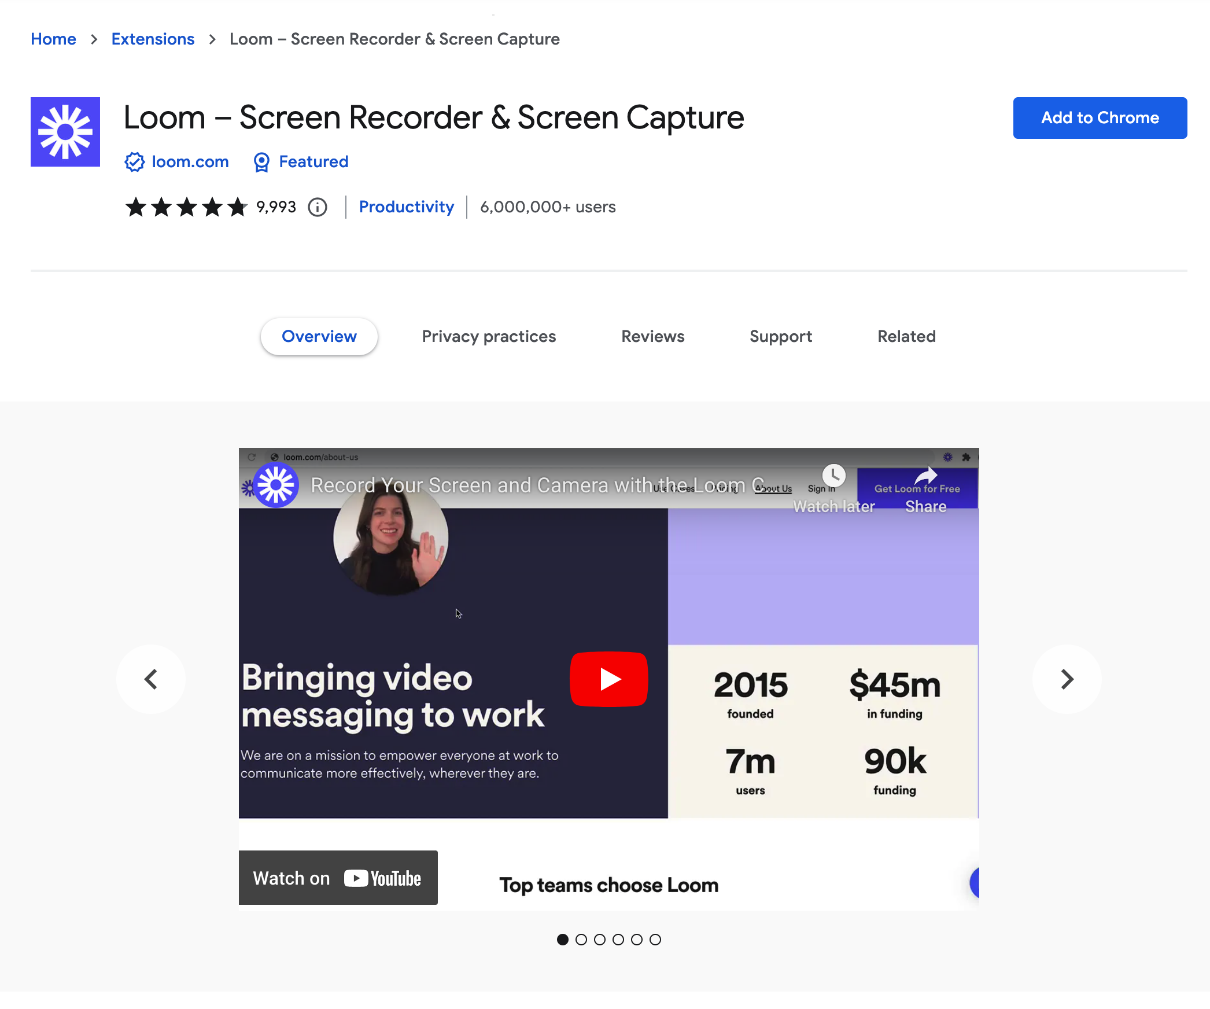1210x1009 pixels.
Task: Select the fourth carousel dot
Action: coord(618,940)
